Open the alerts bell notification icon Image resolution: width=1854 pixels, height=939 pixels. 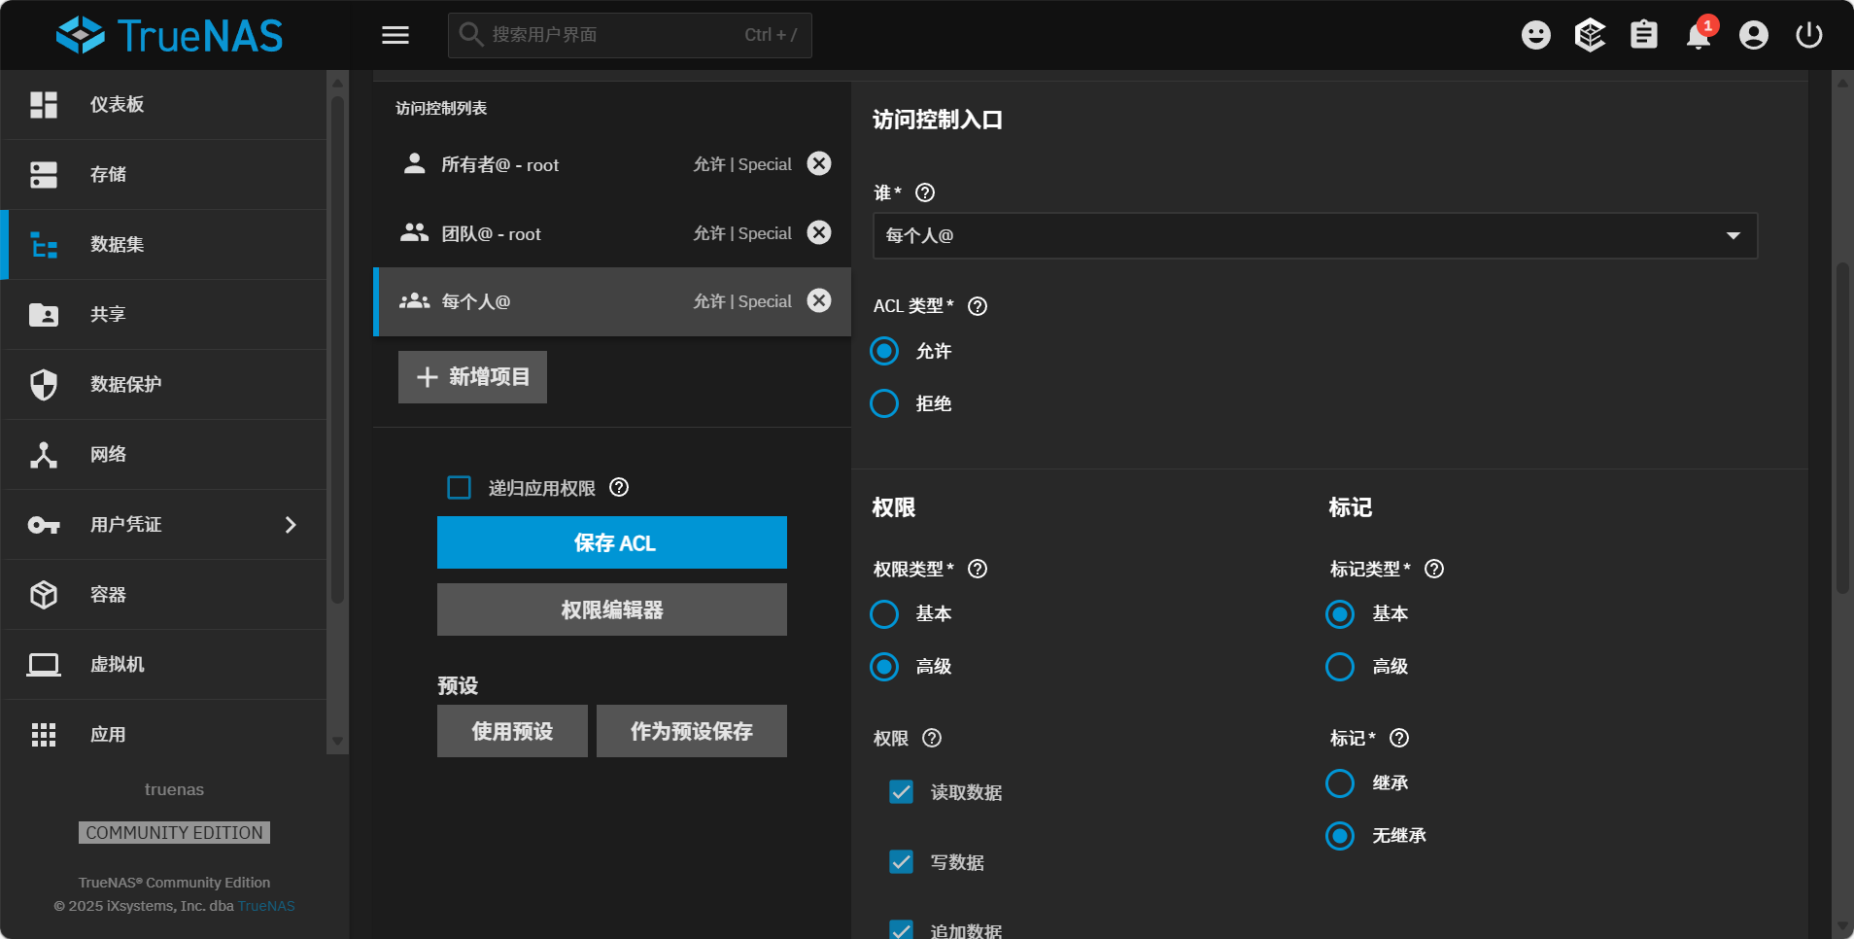pyautogui.click(x=1698, y=36)
